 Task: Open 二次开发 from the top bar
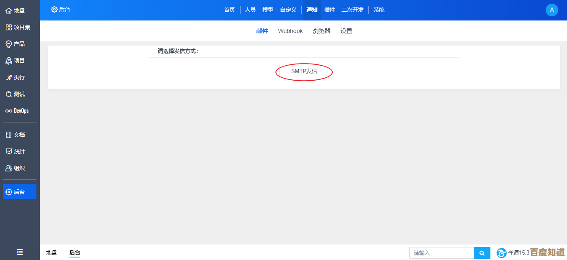[352, 10]
